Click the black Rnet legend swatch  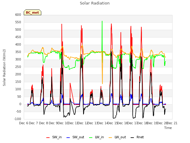click(132, 138)
